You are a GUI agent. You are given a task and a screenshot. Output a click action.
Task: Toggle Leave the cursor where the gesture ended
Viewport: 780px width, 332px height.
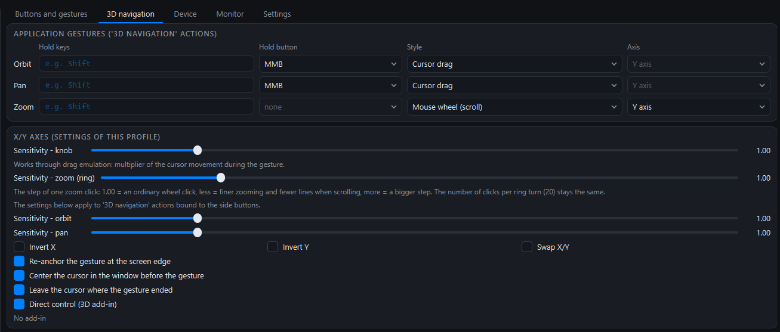click(19, 290)
